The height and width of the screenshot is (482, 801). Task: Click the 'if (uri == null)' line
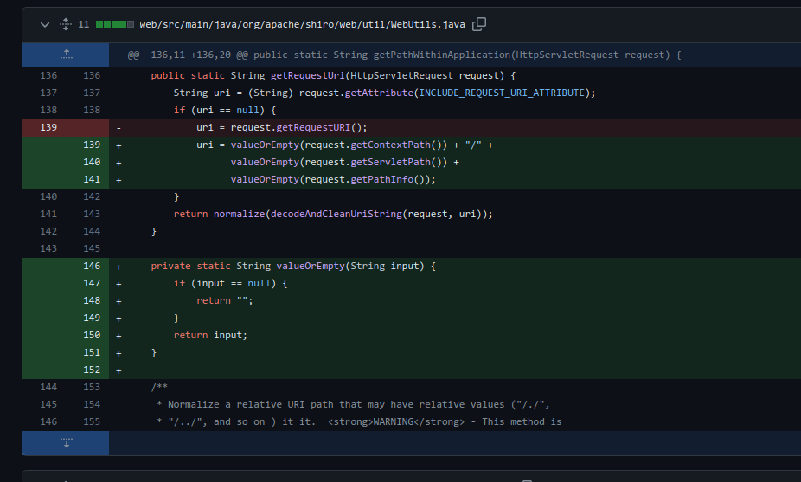(x=225, y=111)
